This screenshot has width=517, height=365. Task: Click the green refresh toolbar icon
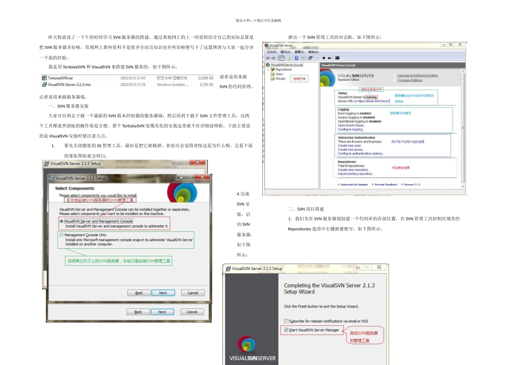289,58
